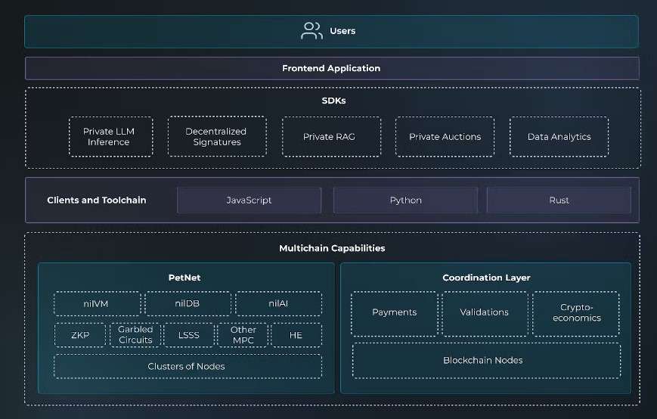Screen dimensions: 657x419
Task: Open the Private Auctions box
Action: tap(445, 137)
